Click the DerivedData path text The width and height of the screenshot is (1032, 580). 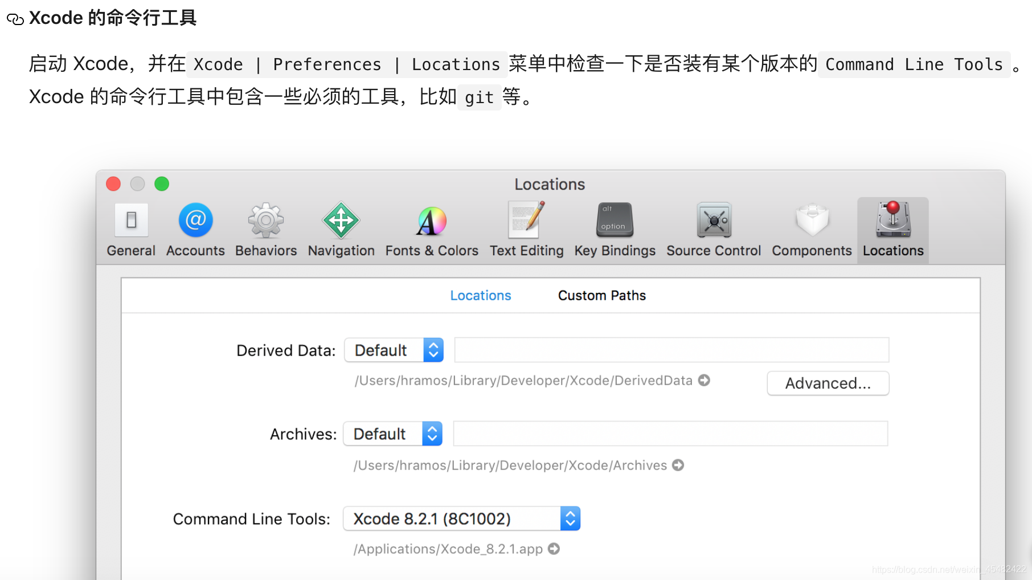point(523,381)
